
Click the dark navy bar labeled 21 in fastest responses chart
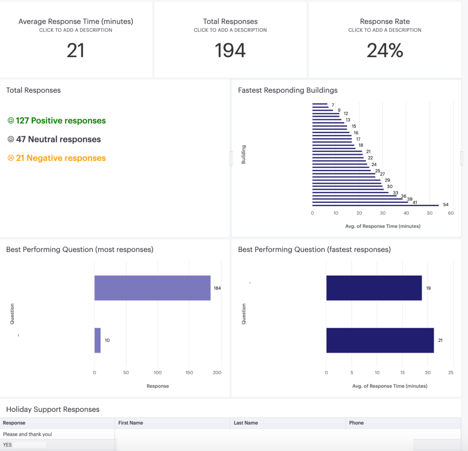(380, 340)
